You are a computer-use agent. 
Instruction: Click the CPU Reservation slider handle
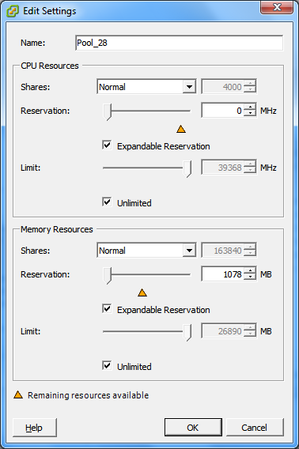[108, 112]
